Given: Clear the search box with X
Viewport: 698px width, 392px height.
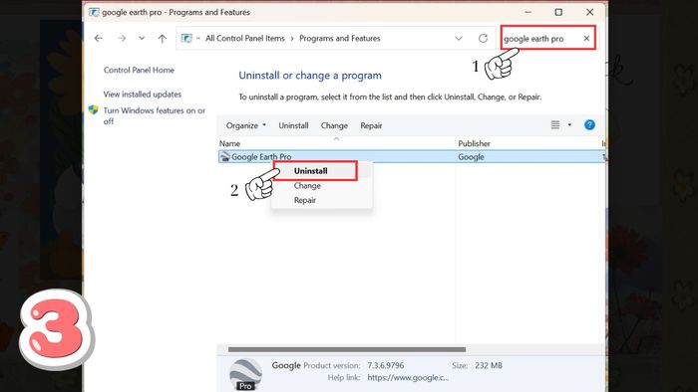Looking at the screenshot, I should 586,39.
